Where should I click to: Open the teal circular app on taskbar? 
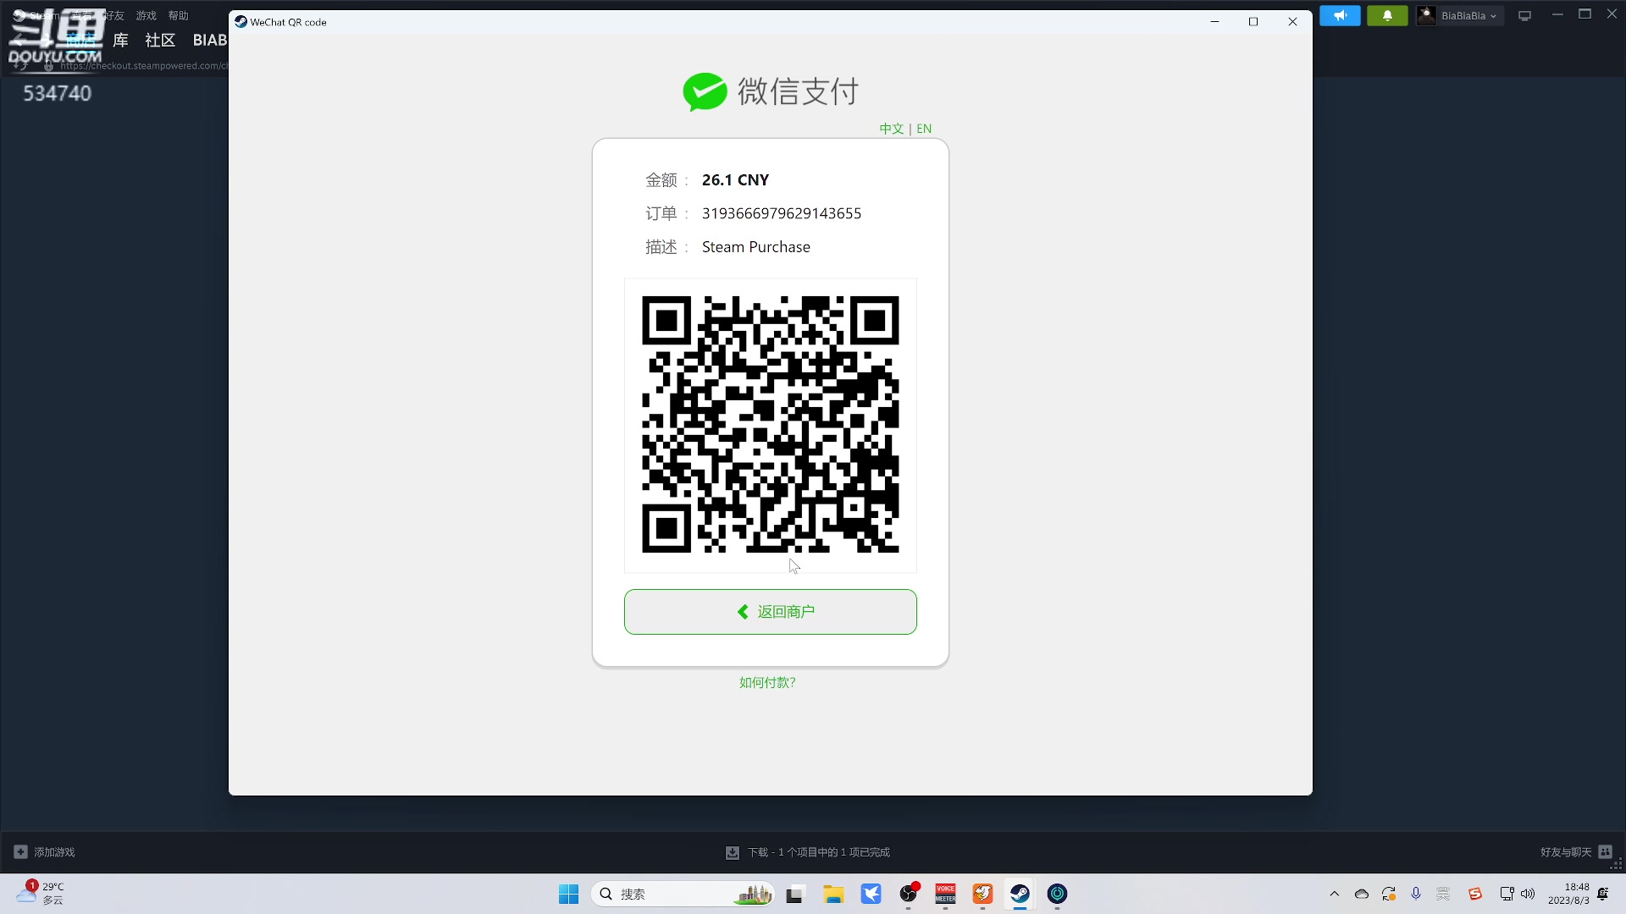click(x=1057, y=894)
